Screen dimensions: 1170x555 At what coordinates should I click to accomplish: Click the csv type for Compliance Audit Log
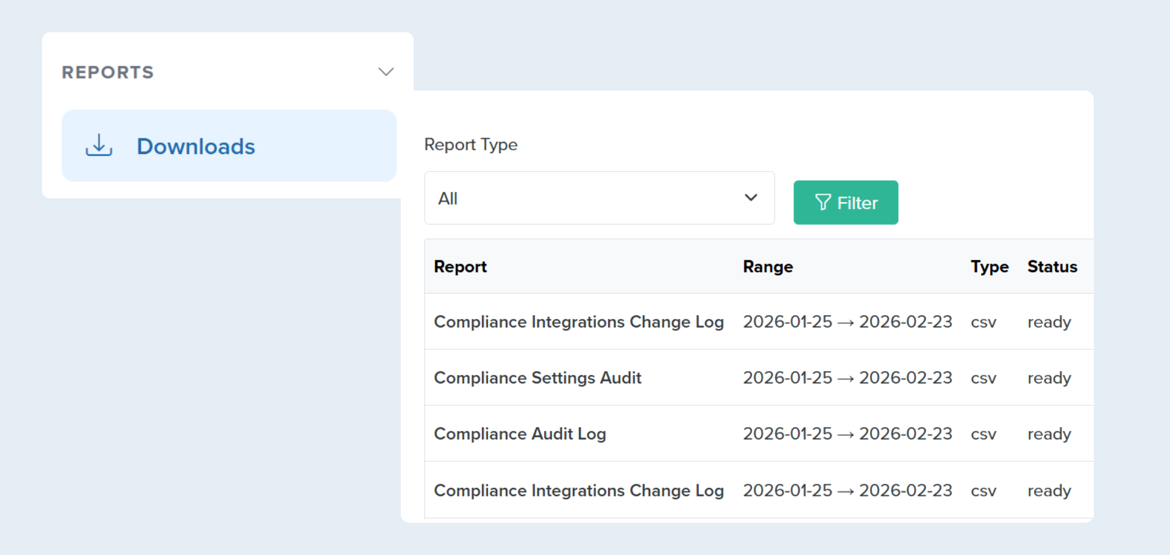pyautogui.click(x=984, y=434)
